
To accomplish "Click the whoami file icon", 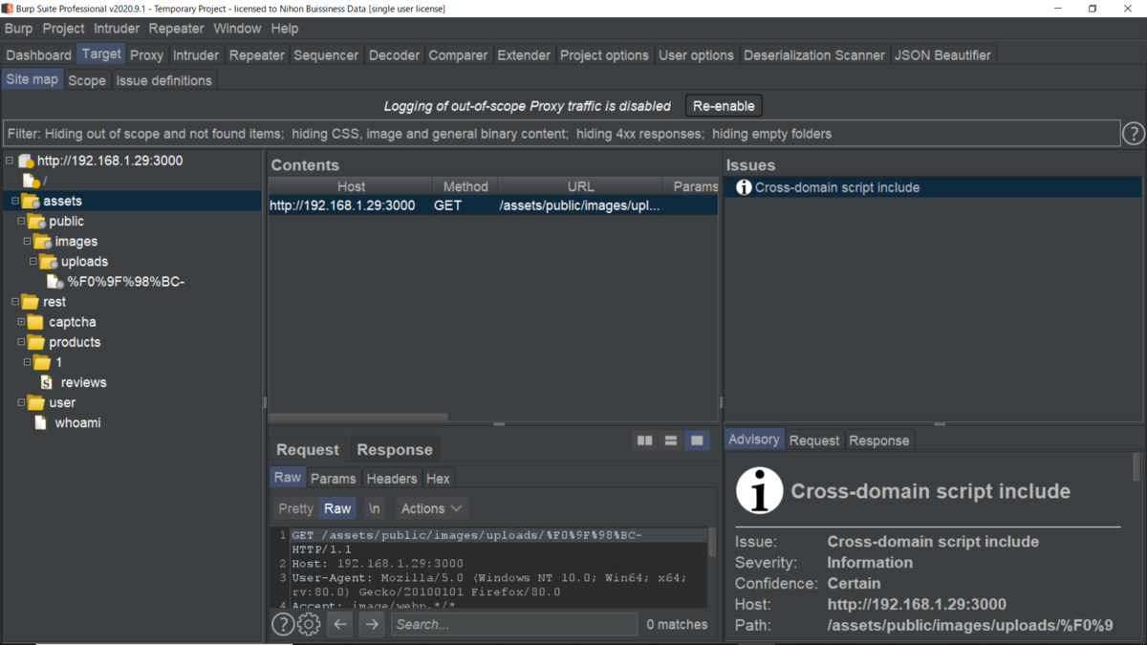I will point(40,422).
